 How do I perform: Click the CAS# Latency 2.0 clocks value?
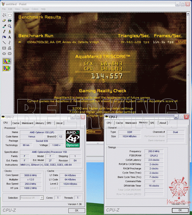click(x=154, y=160)
